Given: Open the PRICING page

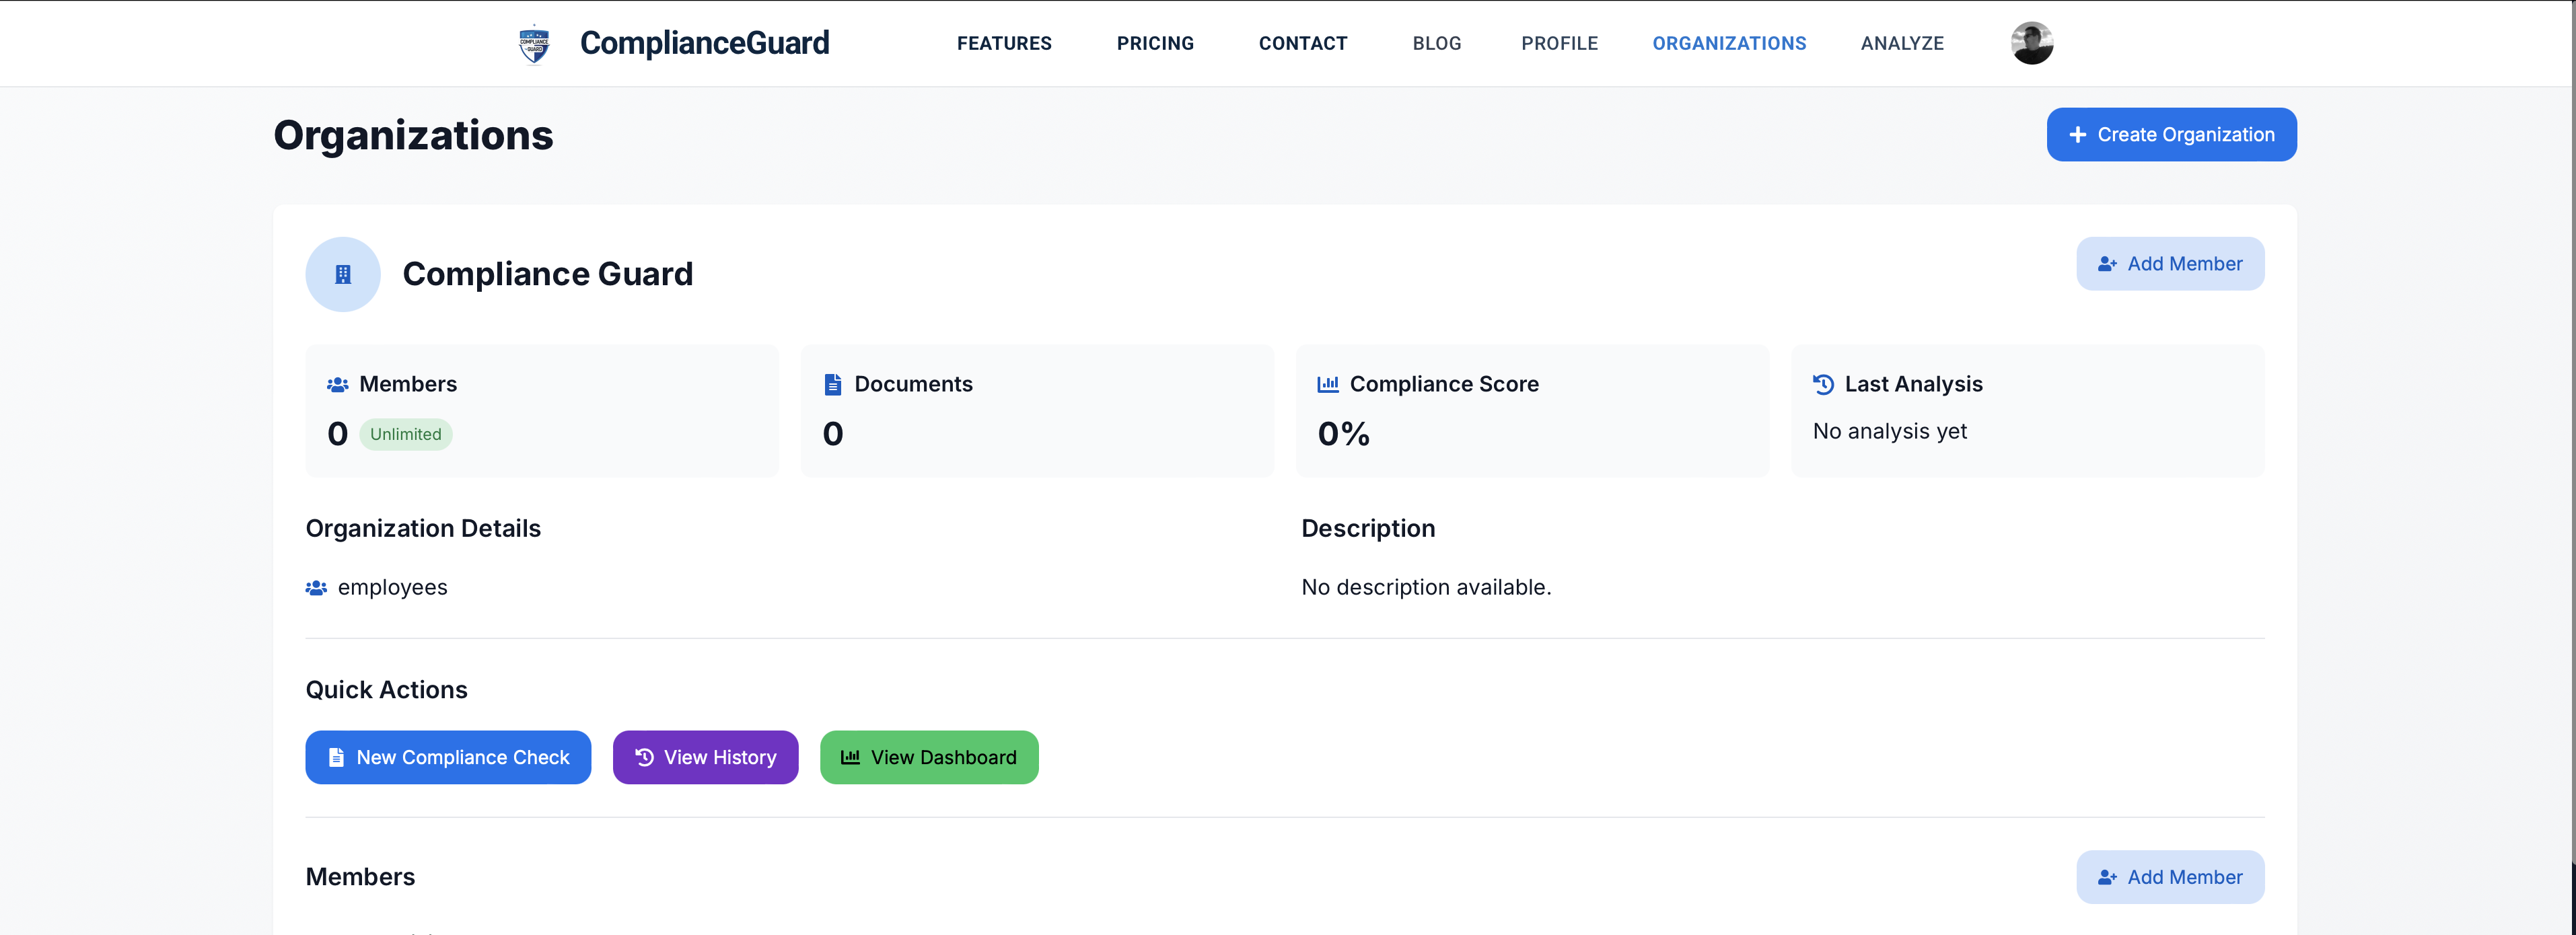Looking at the screenshot, I should [1155, 43].
